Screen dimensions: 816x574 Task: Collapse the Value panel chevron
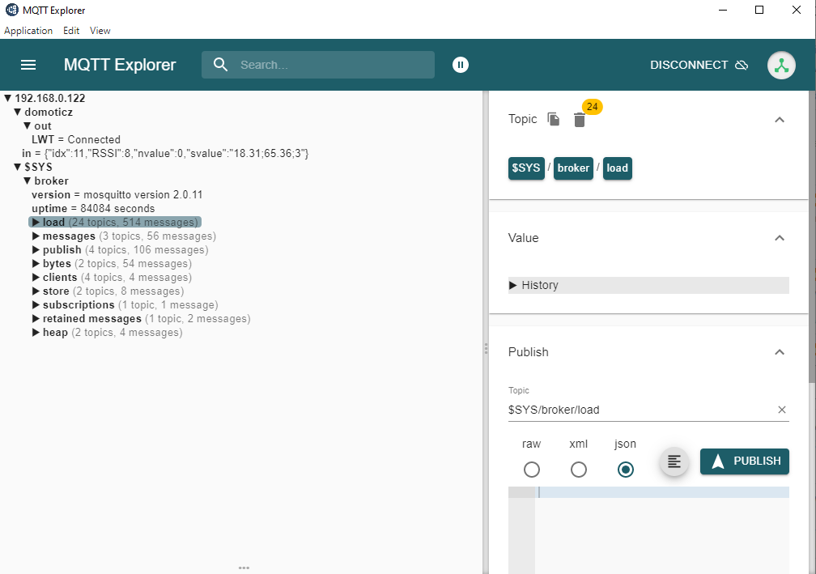pos(780,238)
